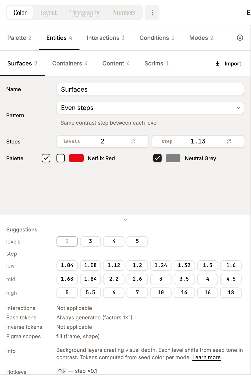Focus the levels number field

point(102,141)
